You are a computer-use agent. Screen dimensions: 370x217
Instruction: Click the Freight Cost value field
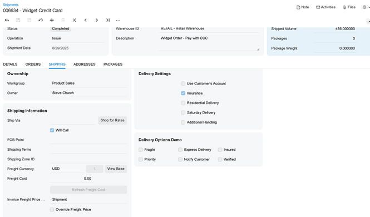coord(72,179)
